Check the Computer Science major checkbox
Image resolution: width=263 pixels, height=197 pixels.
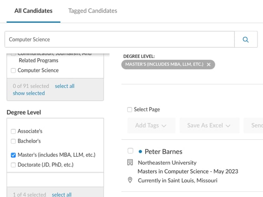(13, 71)
